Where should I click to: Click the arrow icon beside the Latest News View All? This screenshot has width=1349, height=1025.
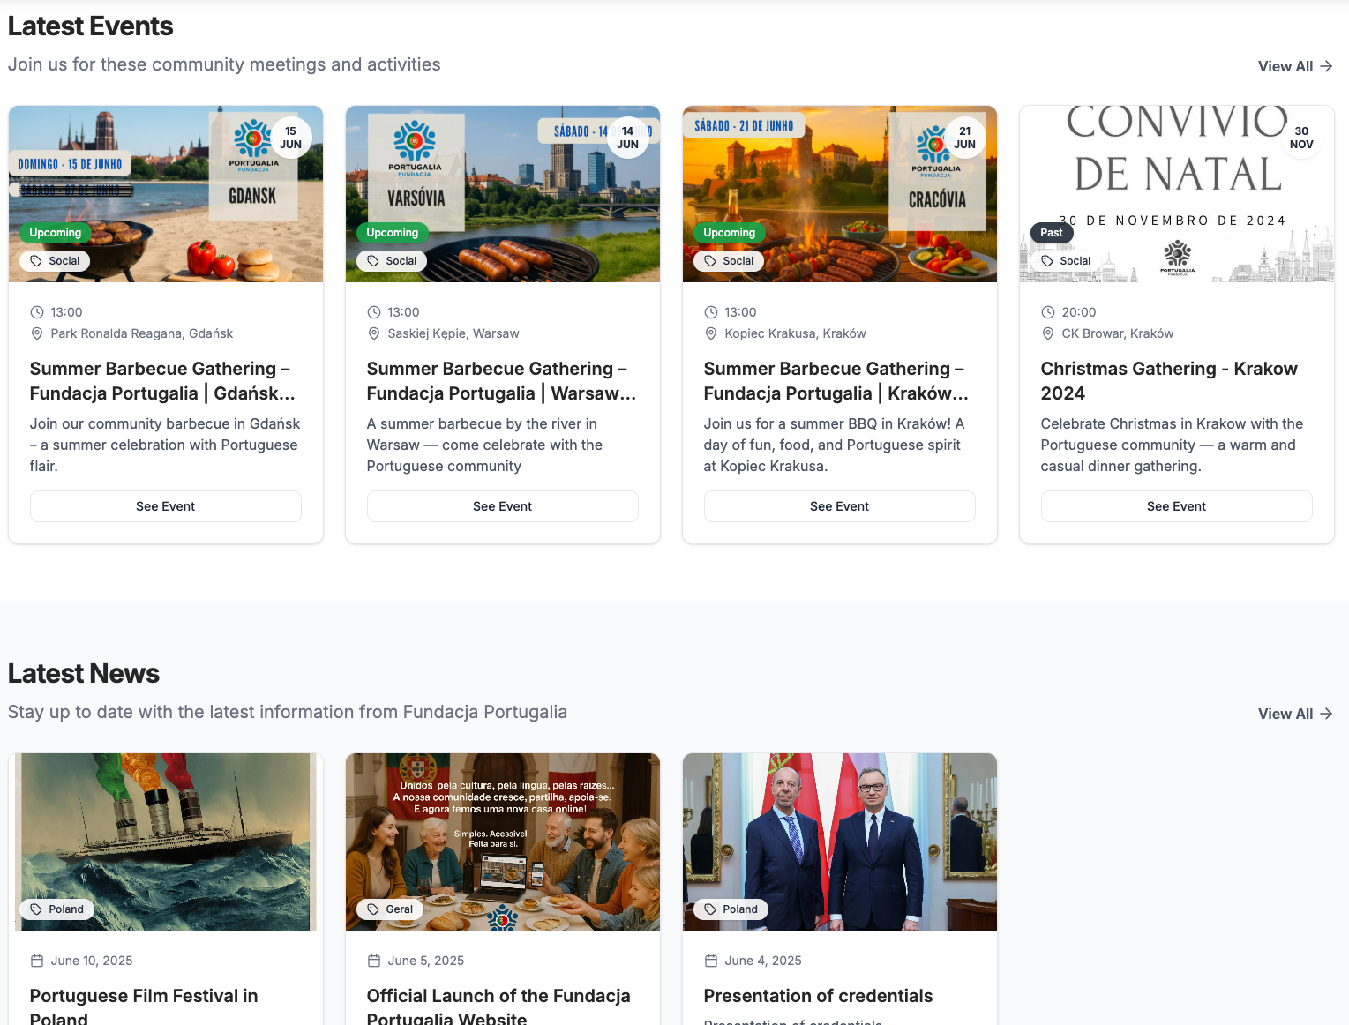[1326, 714]
